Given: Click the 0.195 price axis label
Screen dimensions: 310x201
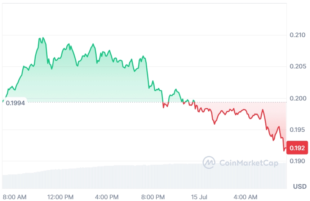Looking at the screenshot, I should point(297,130).
